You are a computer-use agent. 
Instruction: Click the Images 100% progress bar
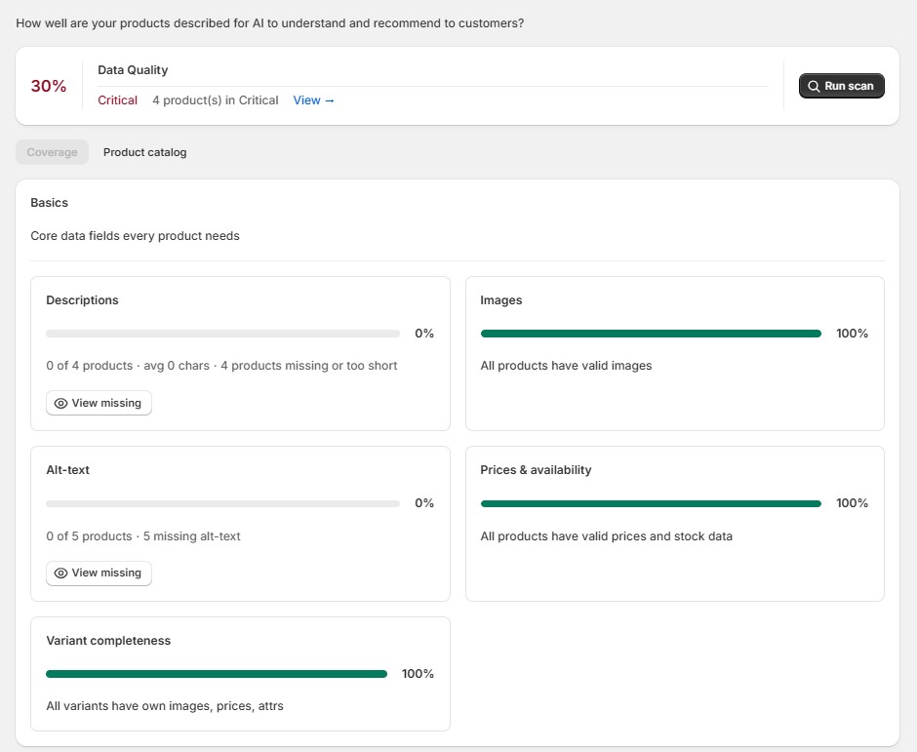(x=651, y=334)
